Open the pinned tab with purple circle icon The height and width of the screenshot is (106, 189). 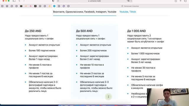pos(64,6)
